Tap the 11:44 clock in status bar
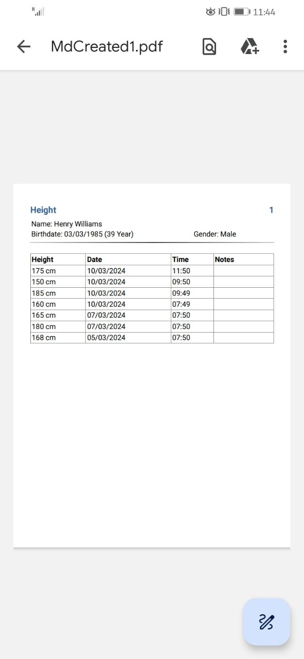This screenshot has width=304, height=659. pyautogui.click(x=264, y=12)
